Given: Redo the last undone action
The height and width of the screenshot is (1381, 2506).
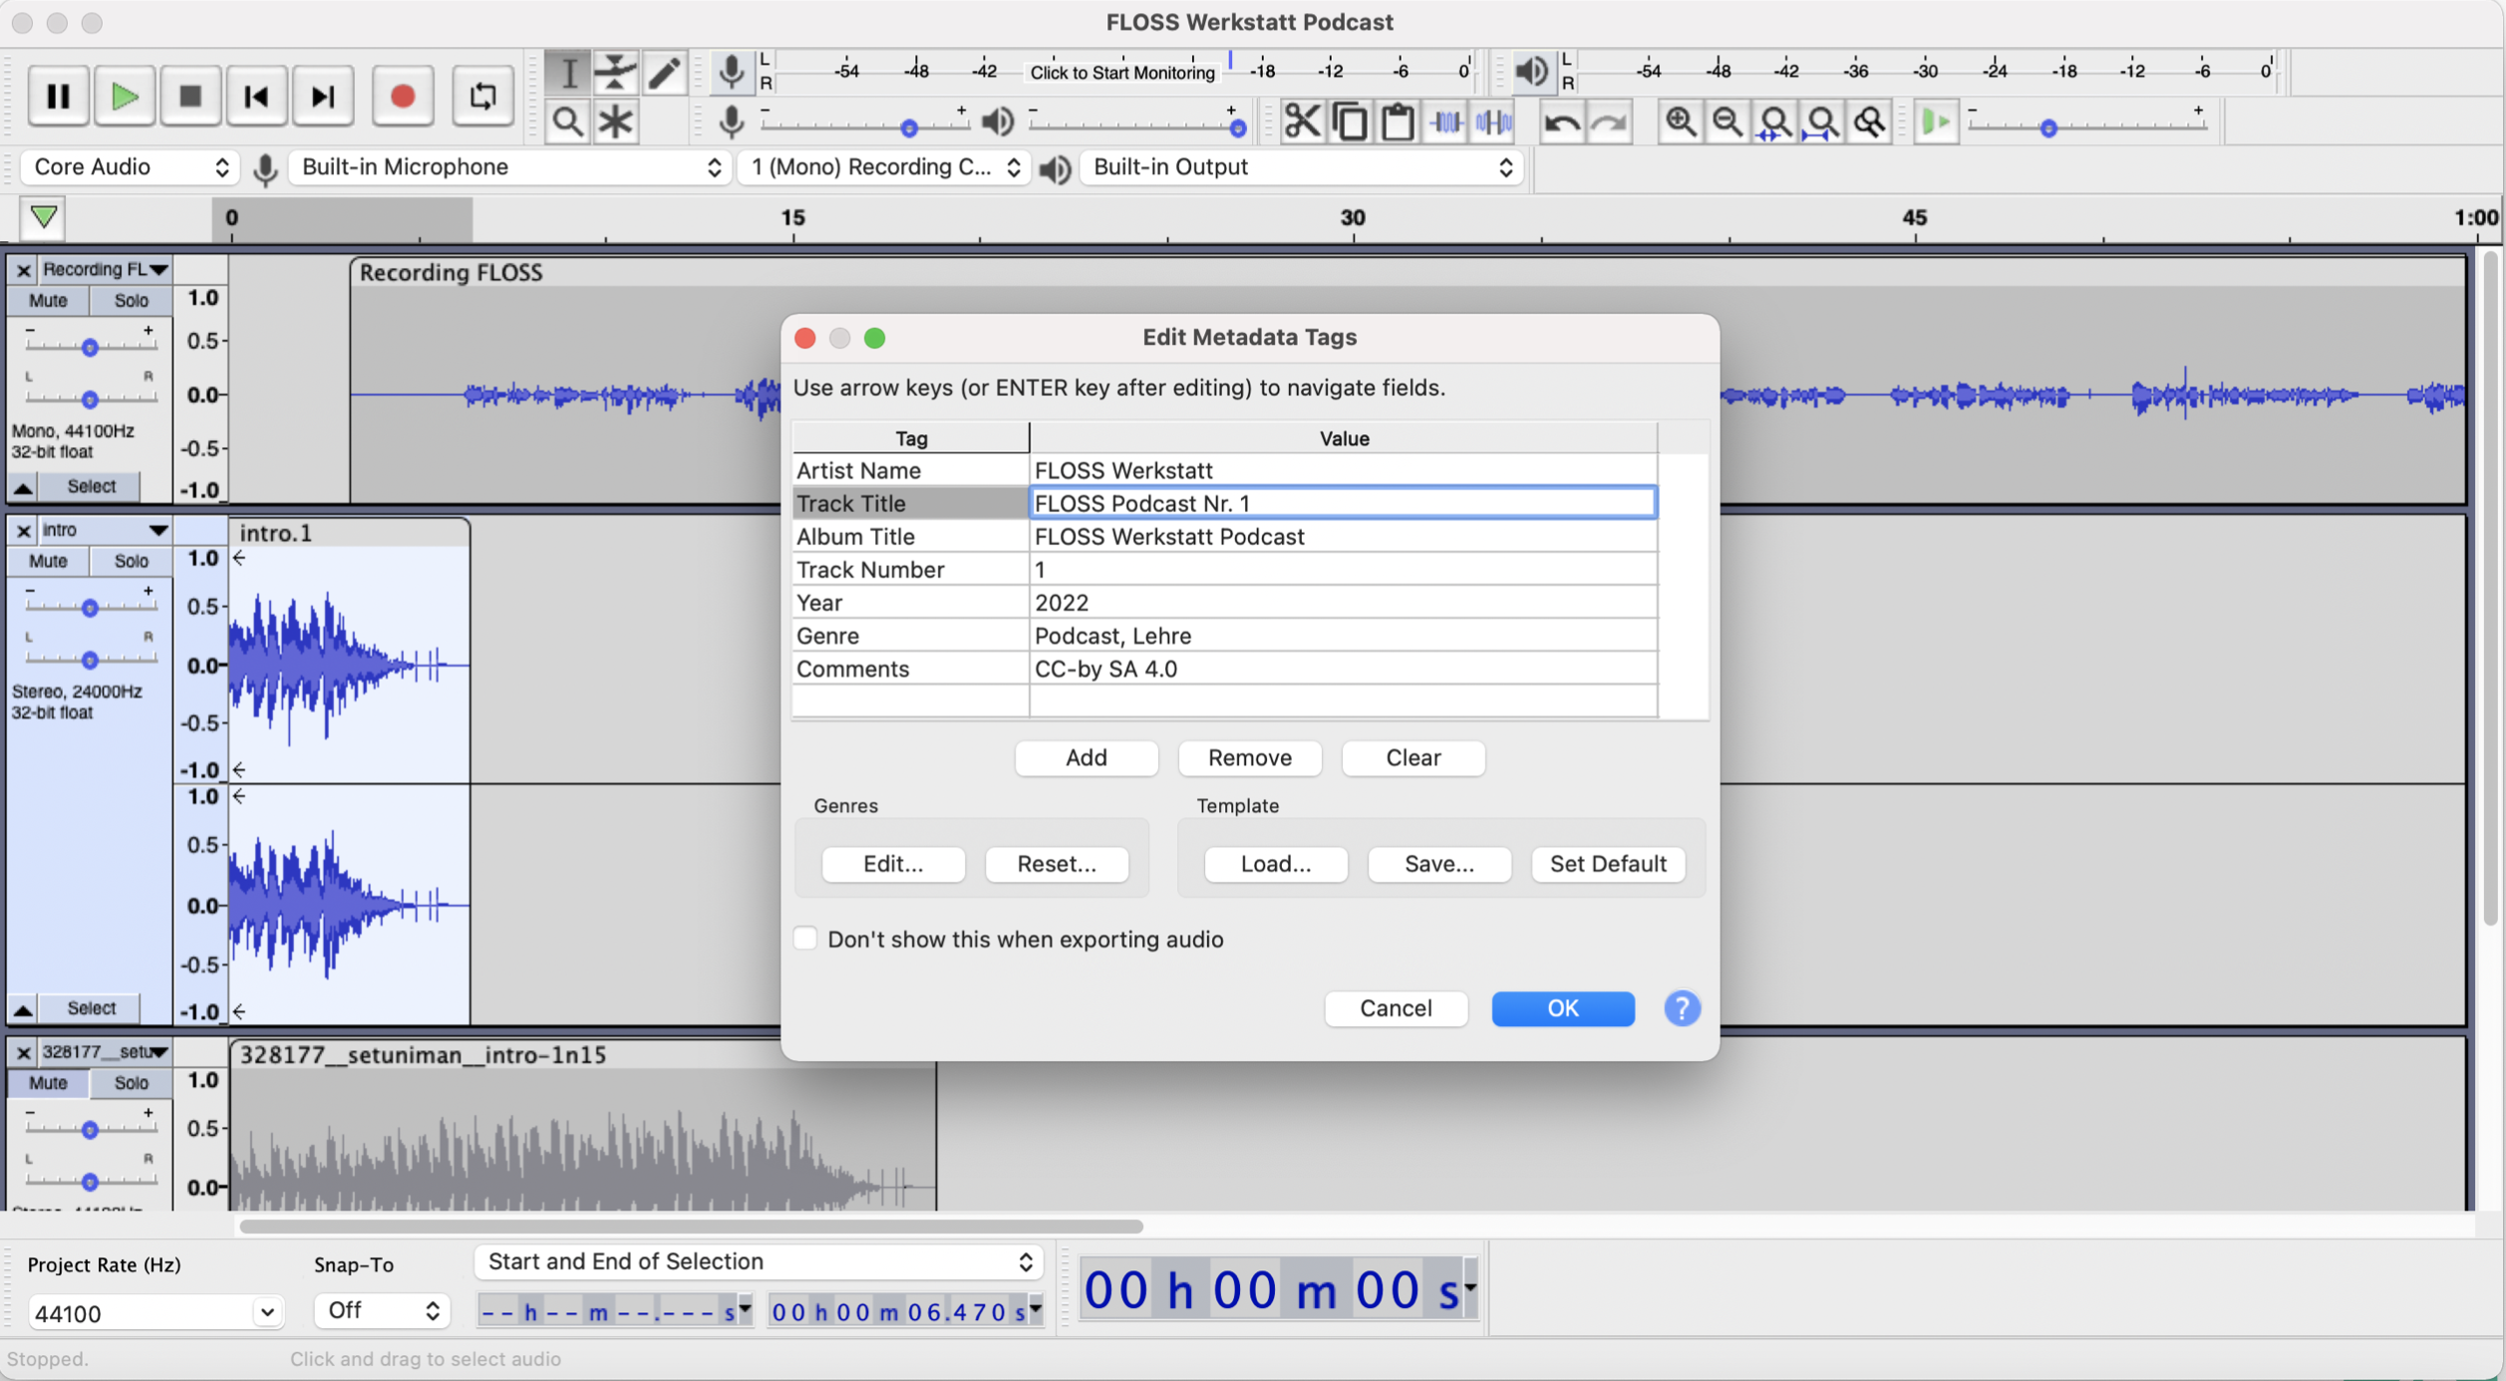Looking at the screenshot, I should [x=1610, y=123].
